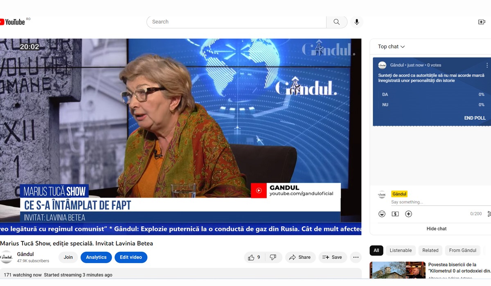The height and width of the screenshot is (286, 491).
Task: Select the Related filter chip
Action: pos(430,250)
